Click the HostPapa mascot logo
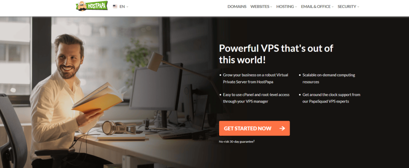 coord(91,6)
